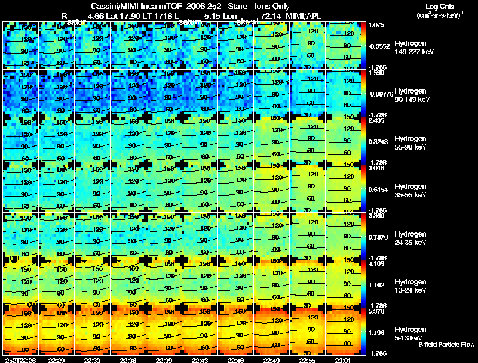Image resolution: width=478 pixels, height=363 pixels.
Task: Click the Hydrogen 90-149 keV color bar
Action: 363,94
